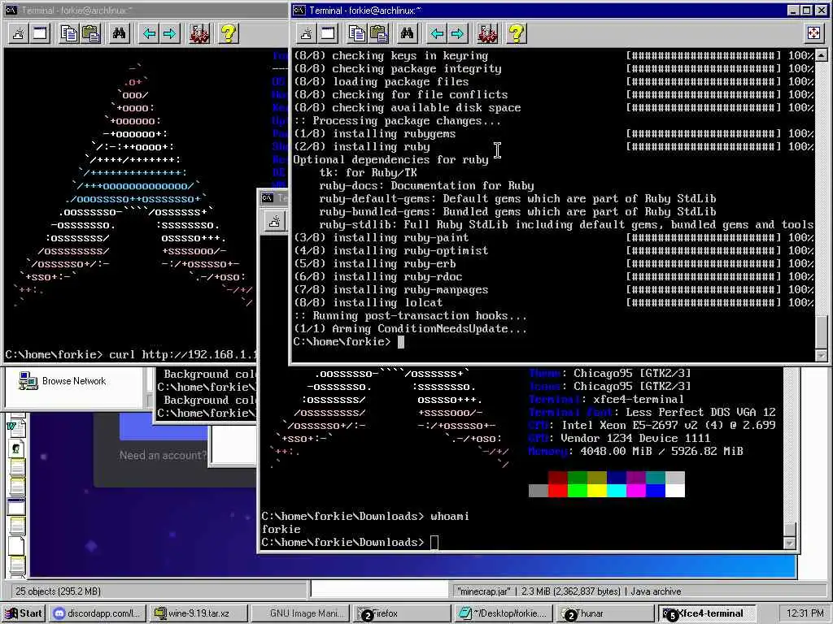833x624 pixels.
Task: Toggle fullscreen icon in front terminal toolbar
Action: click(813, 33)
